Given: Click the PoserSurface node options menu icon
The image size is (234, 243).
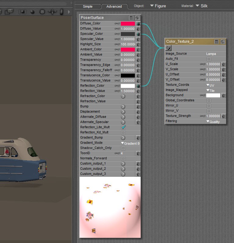Looking at the screenshot, I should [x=131, y=18].
